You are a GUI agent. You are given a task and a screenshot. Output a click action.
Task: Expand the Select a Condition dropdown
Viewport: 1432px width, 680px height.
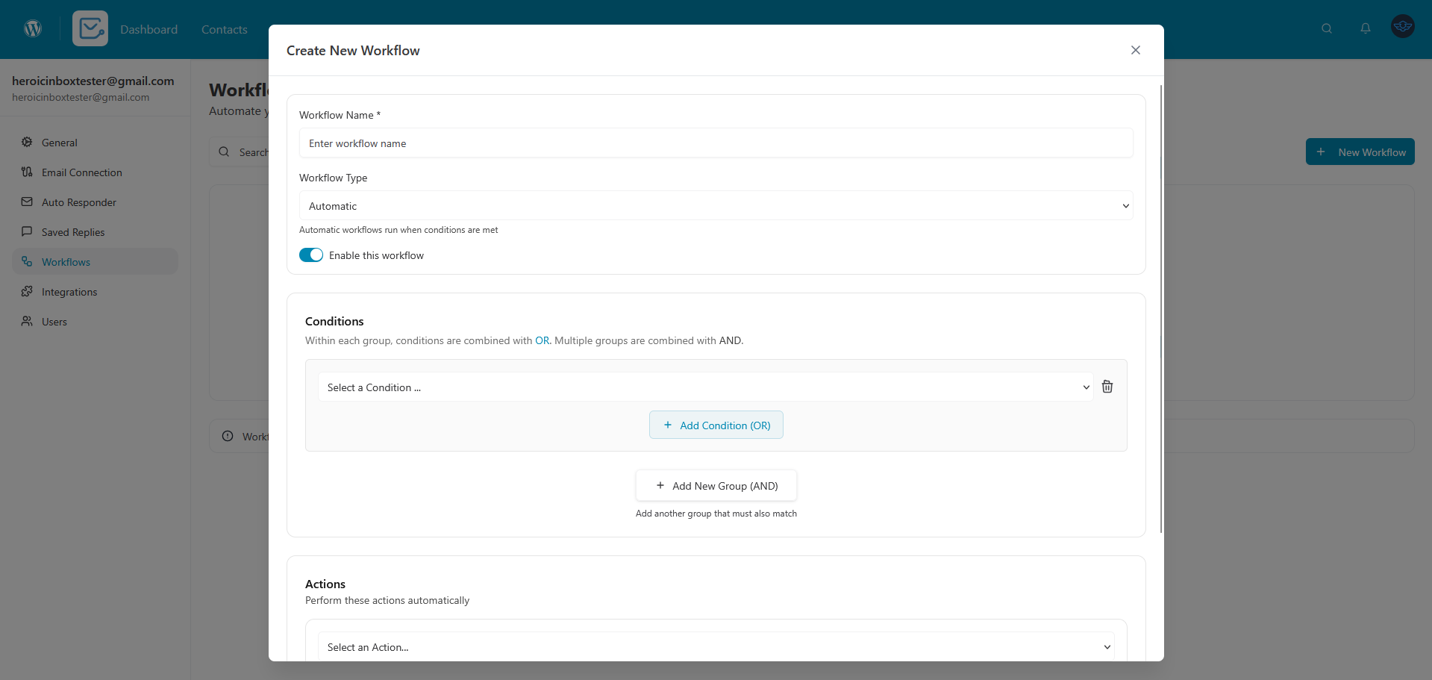(x=705, y=387)
